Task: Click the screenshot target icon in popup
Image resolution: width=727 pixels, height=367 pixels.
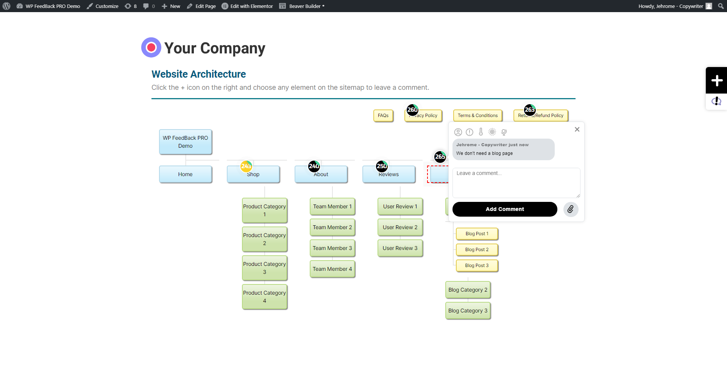Action: coord(492,132)
